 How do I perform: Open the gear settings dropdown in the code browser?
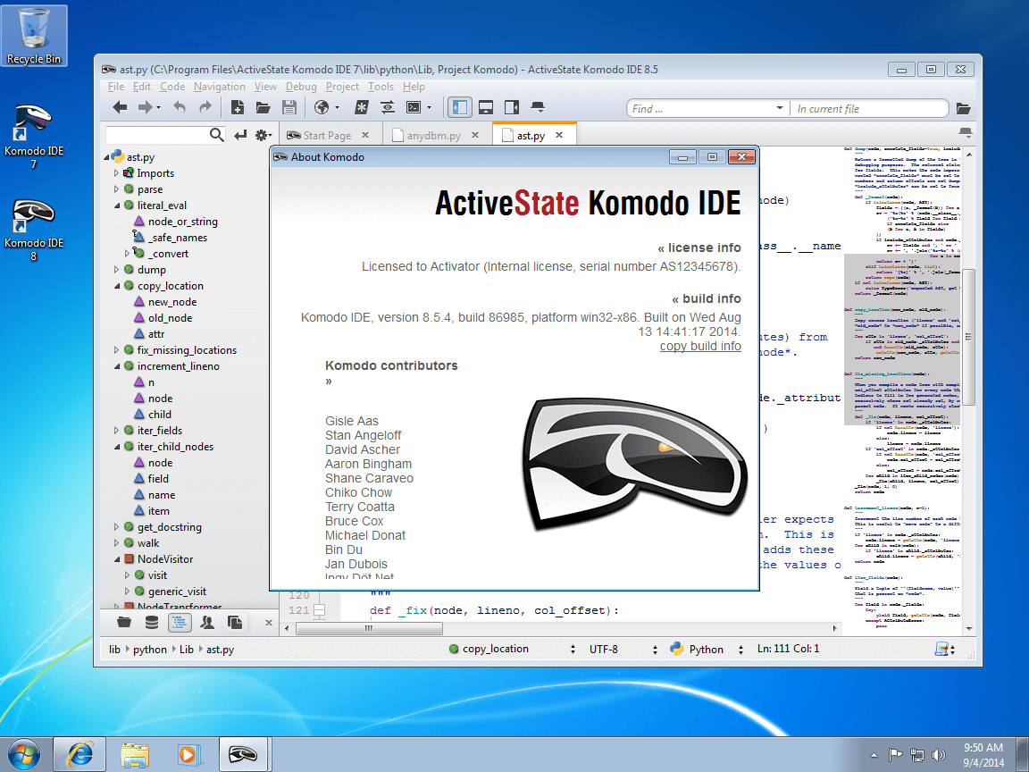264,135
